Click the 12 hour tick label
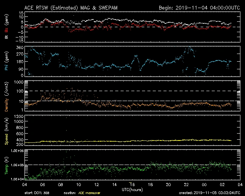Screen dimensions: 245x196 tap(96, 185)
